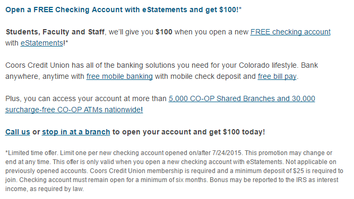Click the bold $100 in the second paragraph
Viewport: 354px width, 199px height.
tap(164, 32)
